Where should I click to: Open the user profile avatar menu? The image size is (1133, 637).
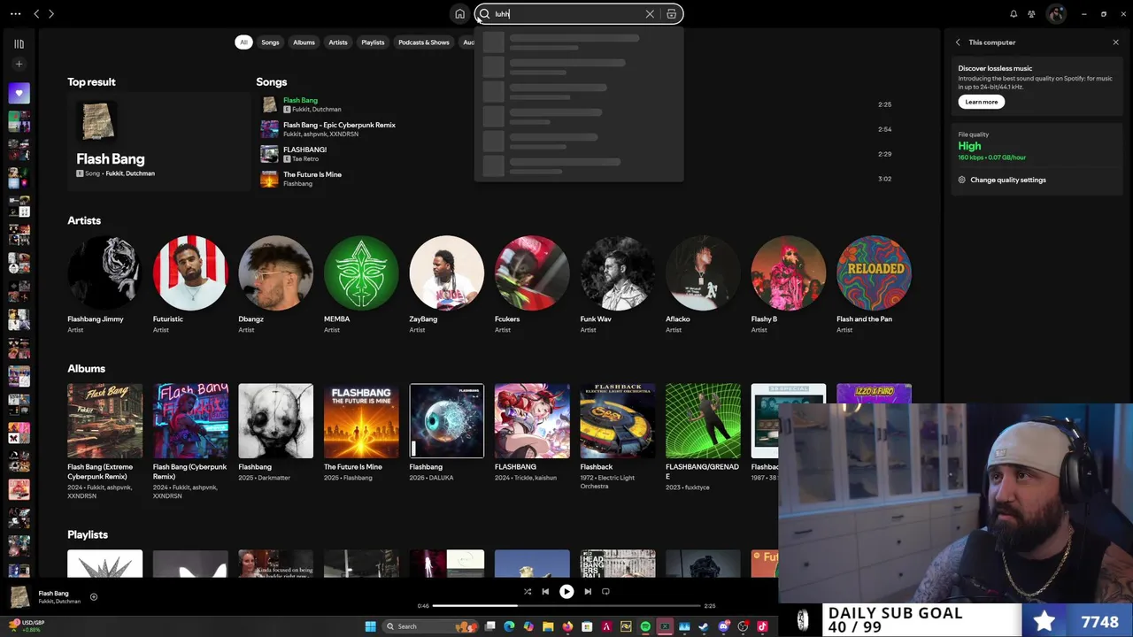coord(1055,14)
